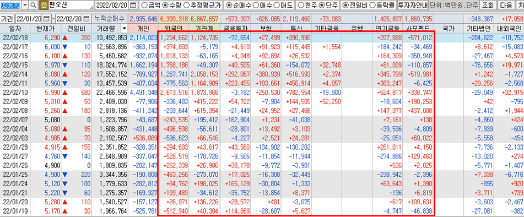
Task: Click the green 신 badge icon
Action: (x=44, y=5)
